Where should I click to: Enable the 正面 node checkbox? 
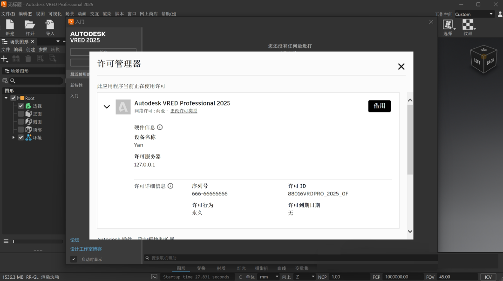pos(20,114)
